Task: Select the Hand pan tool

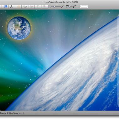Action: [38, 7]
